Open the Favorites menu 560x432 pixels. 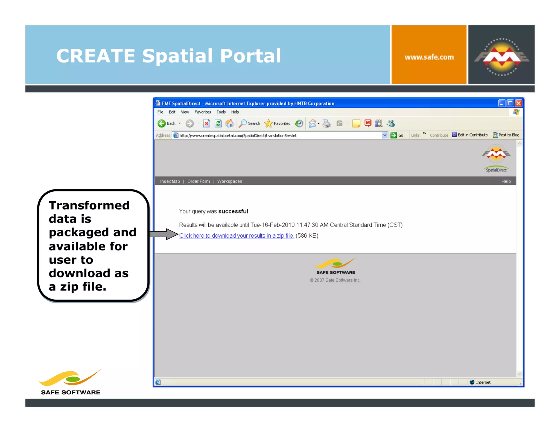203,112
